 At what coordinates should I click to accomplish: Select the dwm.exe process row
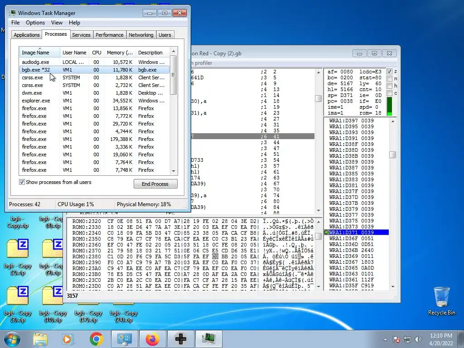[x=94, y=93]
